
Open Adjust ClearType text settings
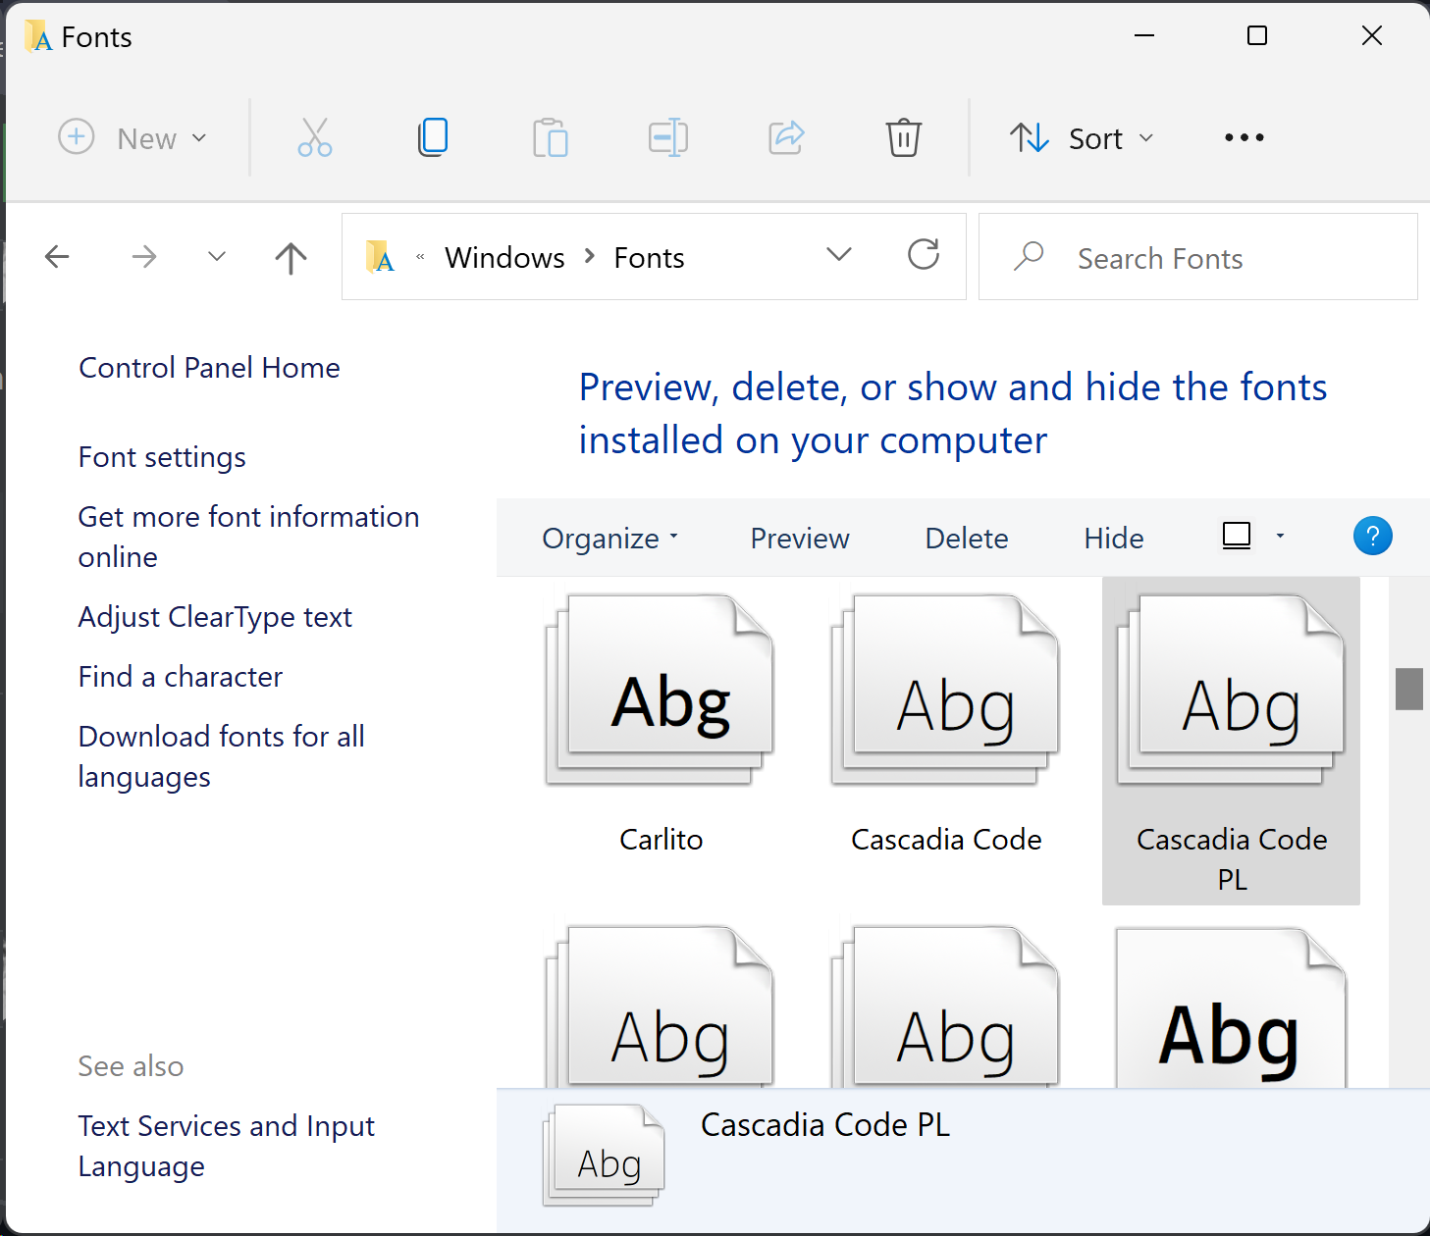(x=215, y=617)
